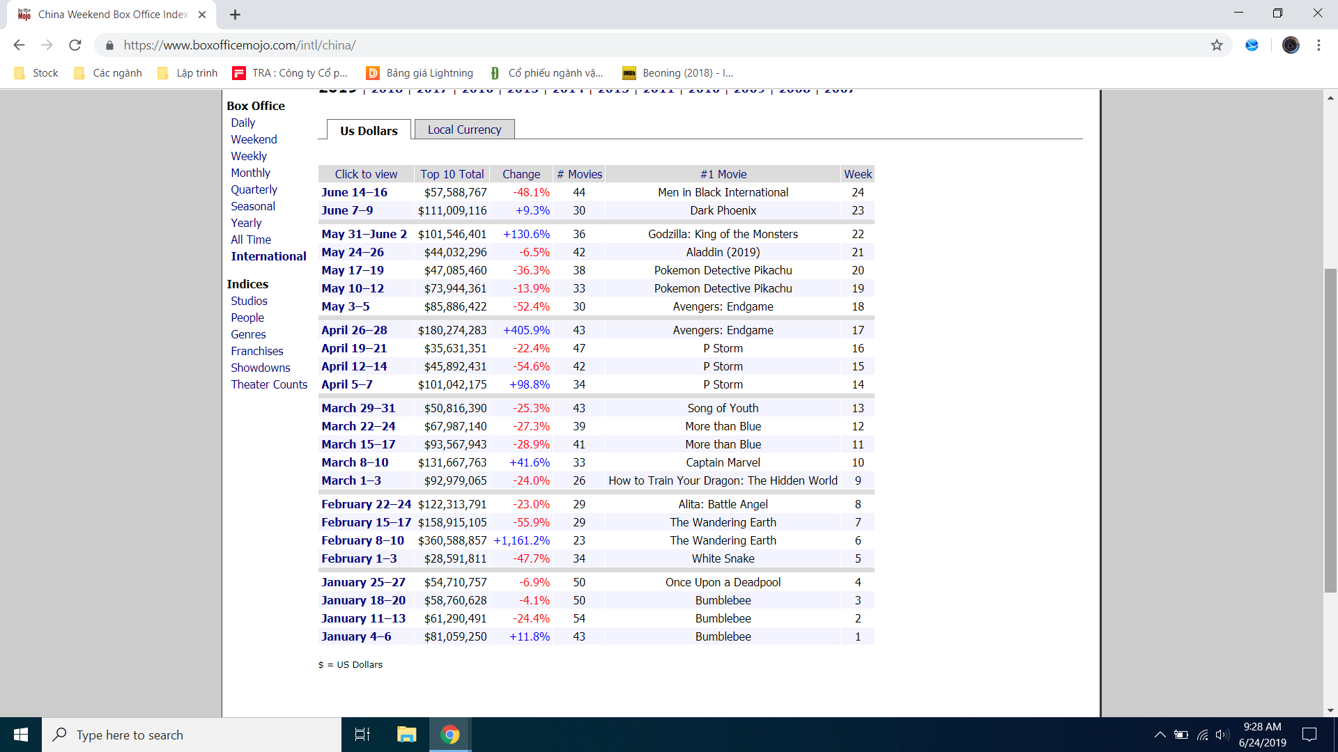Click the taskbar search box
The width and height of the screenshot is (1338, 752).
[x=192, y=735]
